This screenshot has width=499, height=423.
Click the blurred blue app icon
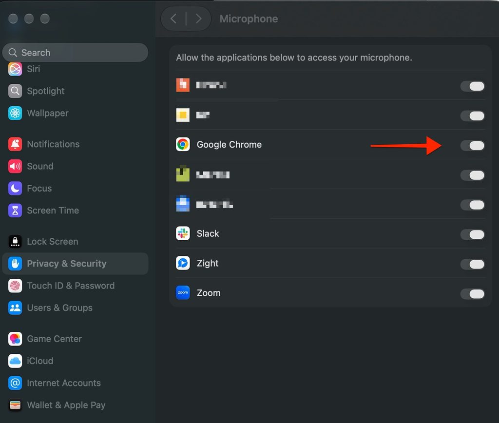pyautogui.click(x=183, y=204)
